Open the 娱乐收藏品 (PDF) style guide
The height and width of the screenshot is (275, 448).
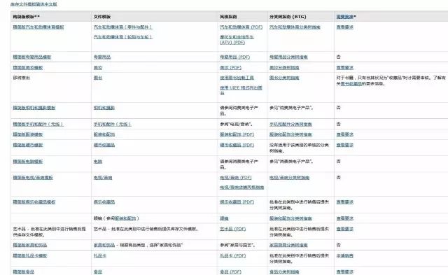[x=237, y=202]
